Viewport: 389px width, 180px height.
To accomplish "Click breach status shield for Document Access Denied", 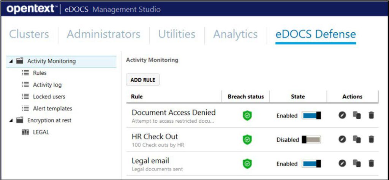I will coord(247,116).
